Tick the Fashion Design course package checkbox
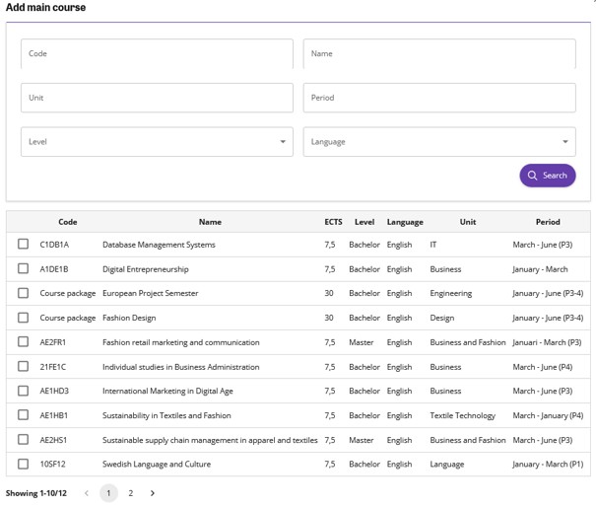This screenshot has height=507, width=596. pos(24,318)
